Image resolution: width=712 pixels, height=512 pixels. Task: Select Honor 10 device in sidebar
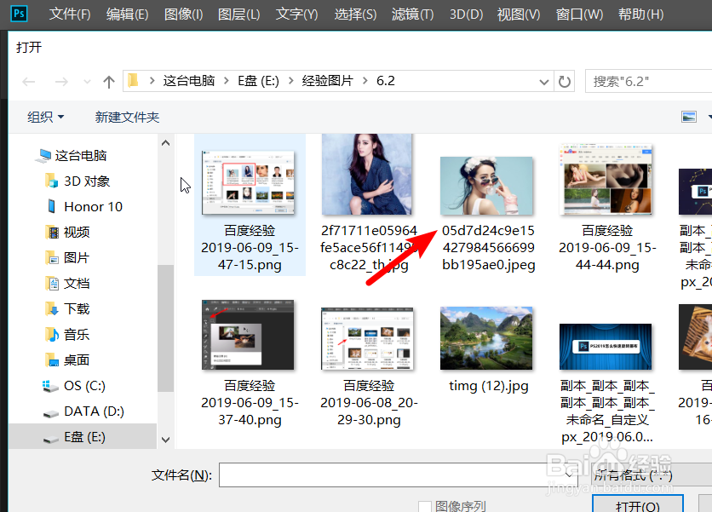click(92, 207)
